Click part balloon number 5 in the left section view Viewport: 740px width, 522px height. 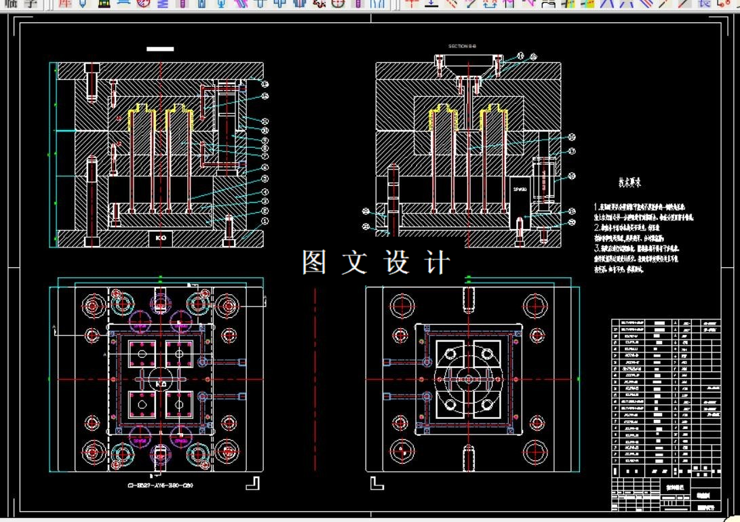point(265,179)
